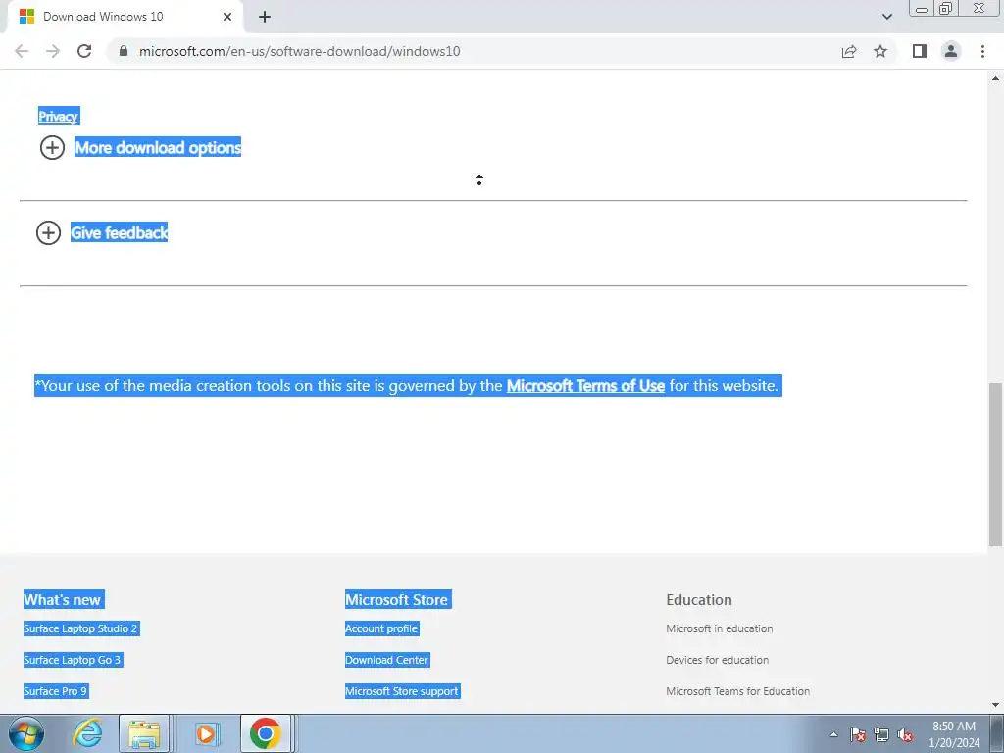Click muted volume tray icon

(x=905, y=734)
